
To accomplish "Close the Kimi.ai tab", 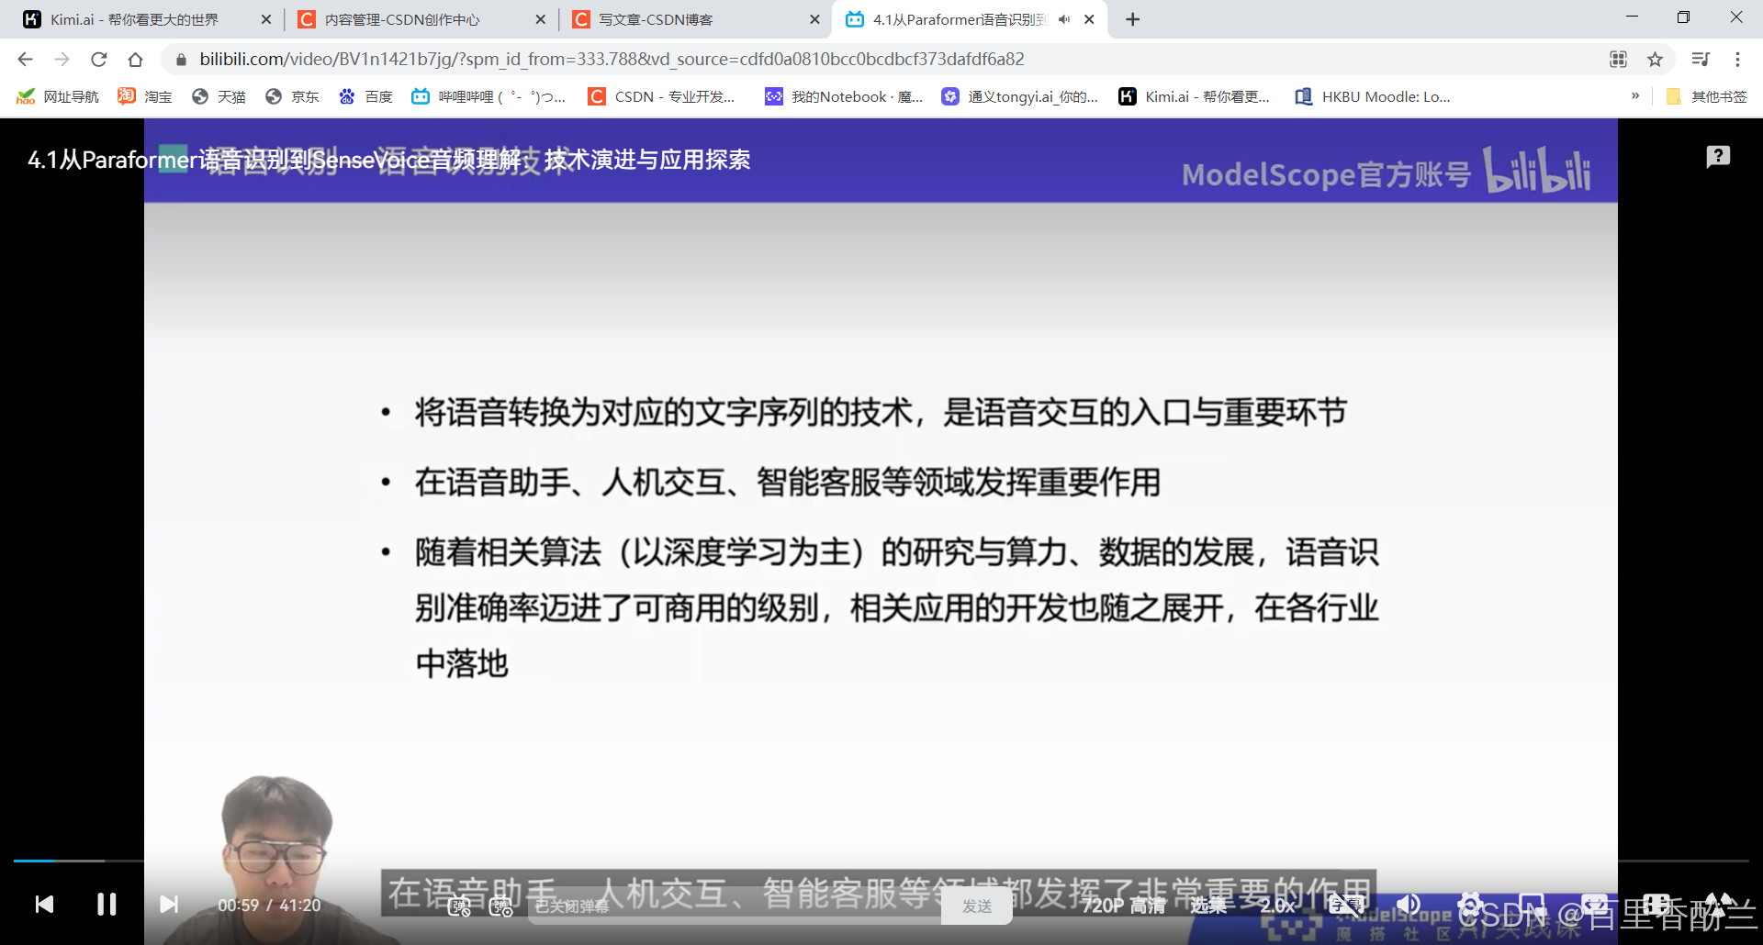I will coord(266,19).
